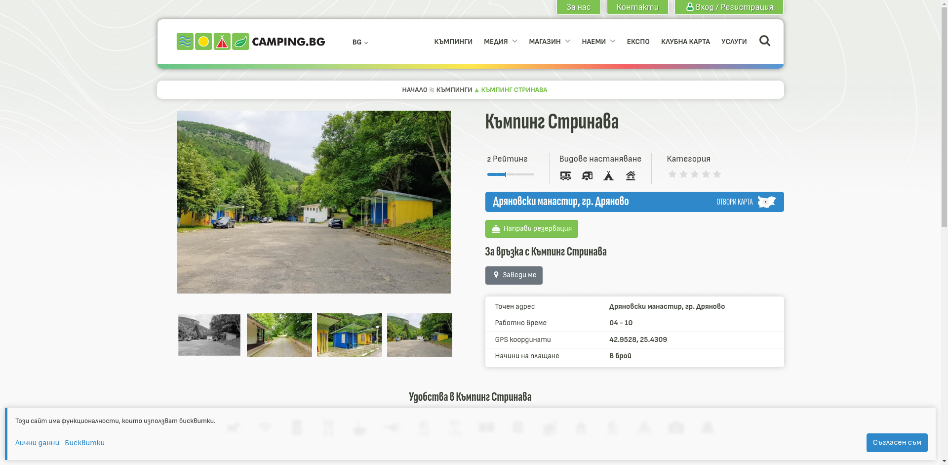The width and height of the screenshot is (948, 465).
Task: Click the green tent icon in breadcrumb
Action: (476, 89)
